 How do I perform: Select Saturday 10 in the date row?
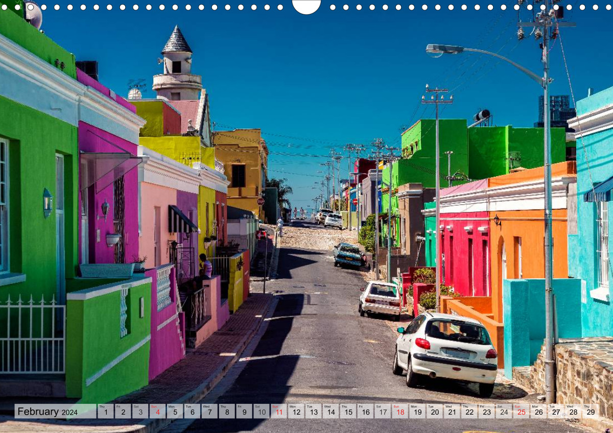(262, 412)
